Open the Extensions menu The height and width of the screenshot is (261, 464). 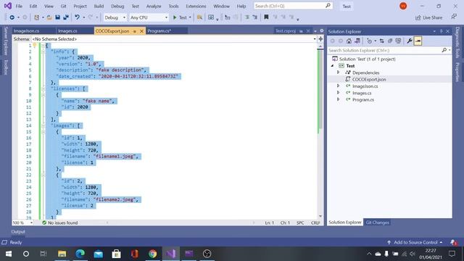pos(196,6)
